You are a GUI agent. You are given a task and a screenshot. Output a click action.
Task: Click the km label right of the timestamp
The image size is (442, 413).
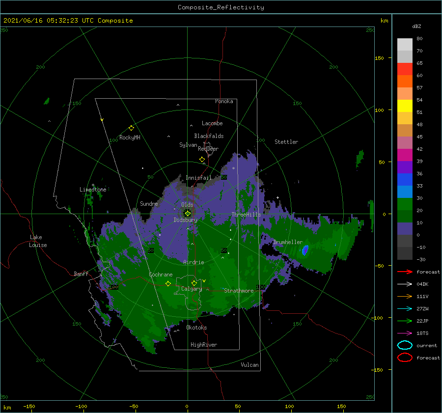[x=384, y=21]
